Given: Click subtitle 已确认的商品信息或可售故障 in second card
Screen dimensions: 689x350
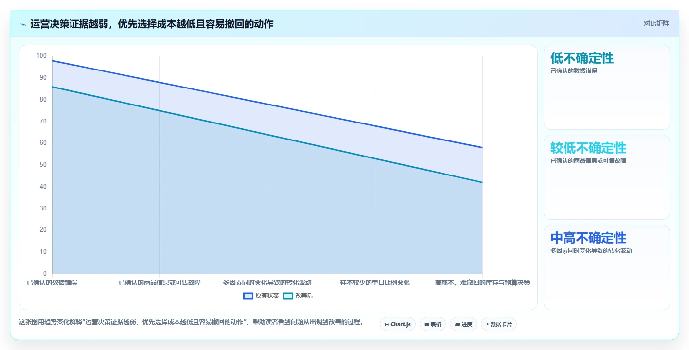Looking at the screenshot, I should click(x=588, y=161).
